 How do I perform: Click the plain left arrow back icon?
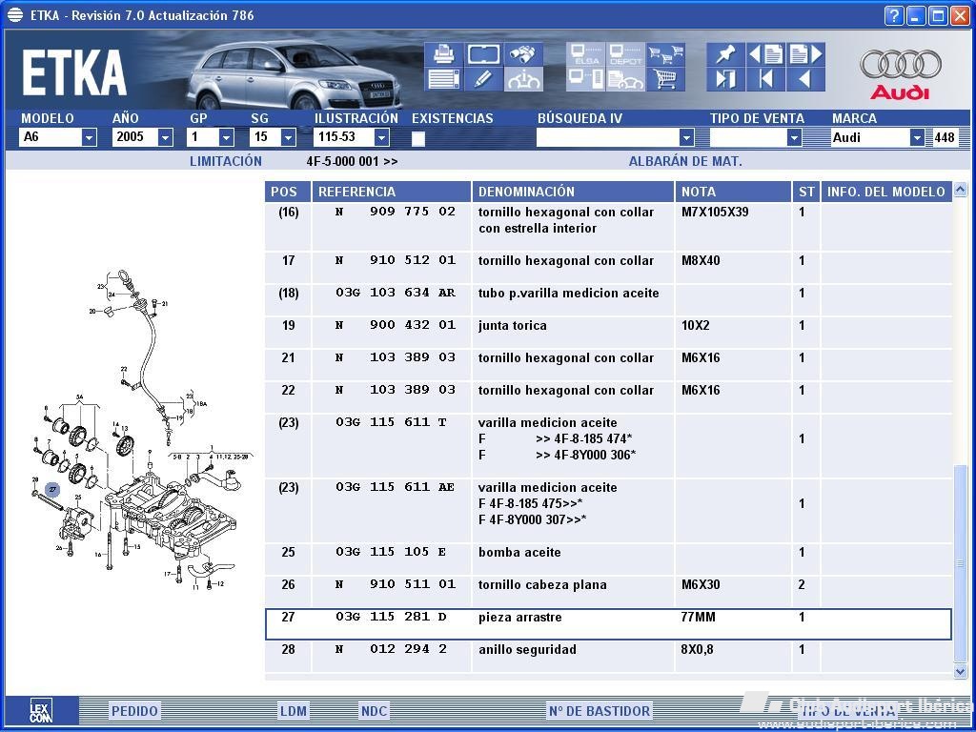[806, 79]
